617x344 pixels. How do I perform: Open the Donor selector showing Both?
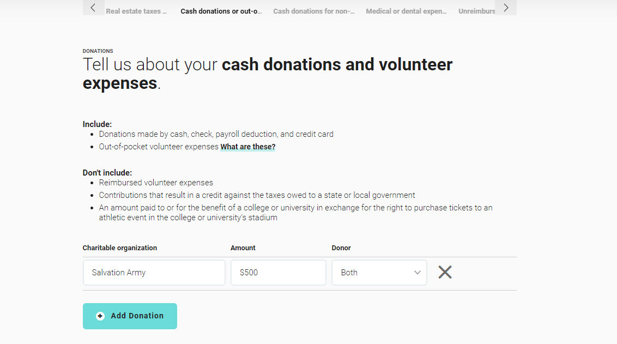pos(379,273)
